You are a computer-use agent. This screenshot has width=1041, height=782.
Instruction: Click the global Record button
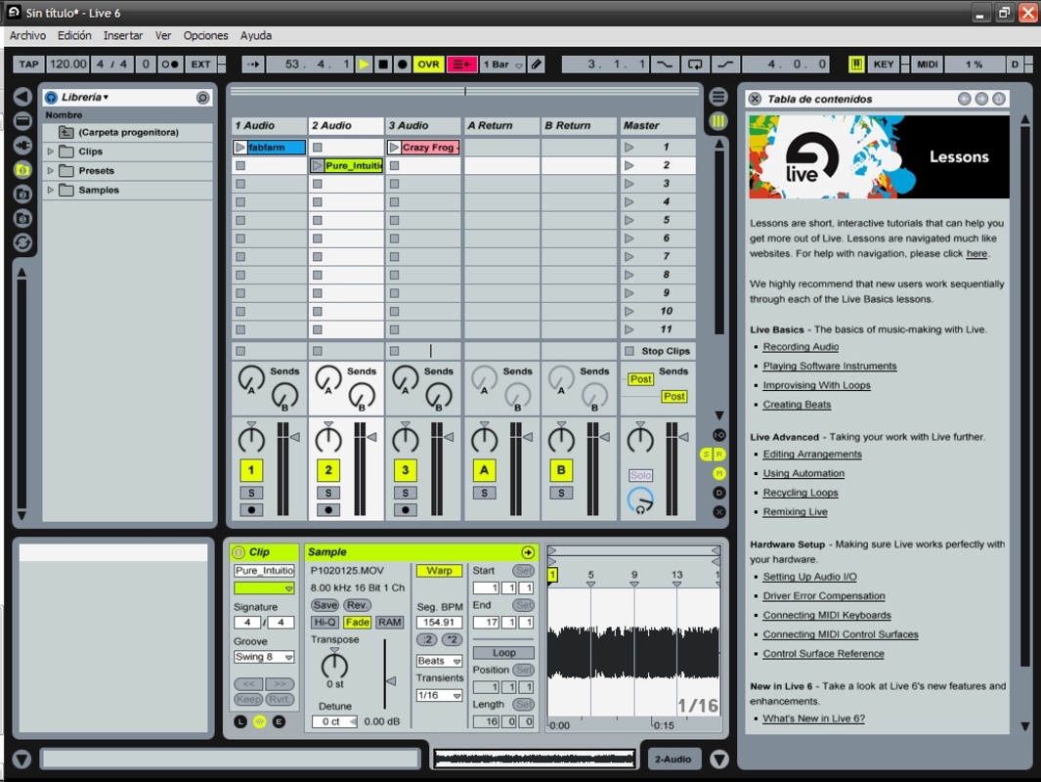coord(403,65)
